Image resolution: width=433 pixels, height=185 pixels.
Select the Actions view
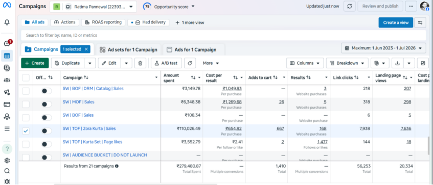[64, 22]
